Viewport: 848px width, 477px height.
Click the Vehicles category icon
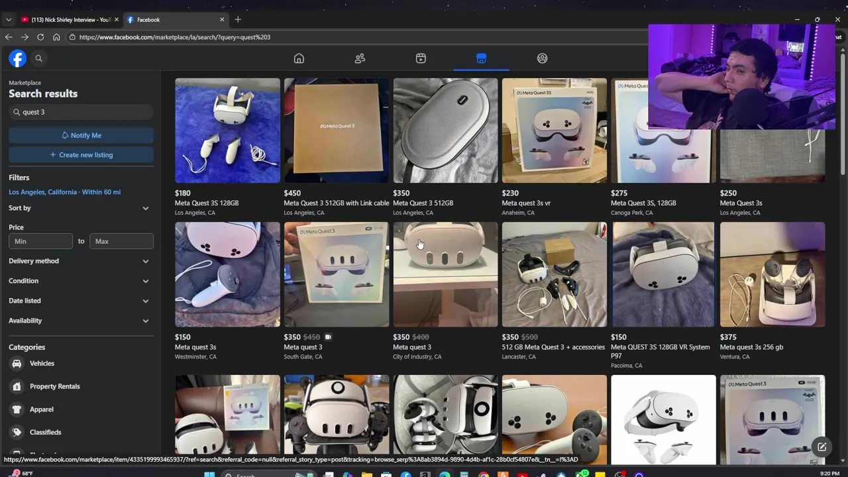click(x=17, y=363)
